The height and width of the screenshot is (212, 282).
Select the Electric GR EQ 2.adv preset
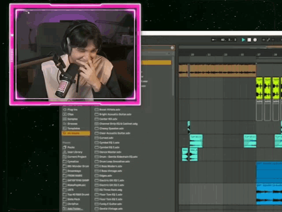point(110,185)
